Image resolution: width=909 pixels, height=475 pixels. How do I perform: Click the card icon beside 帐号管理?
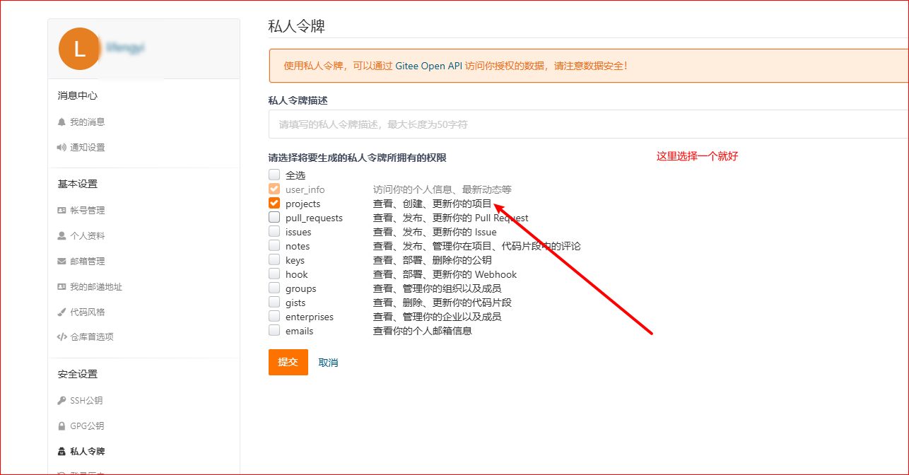point(61,211)
